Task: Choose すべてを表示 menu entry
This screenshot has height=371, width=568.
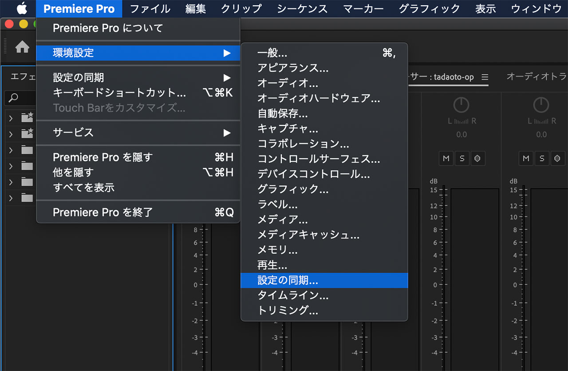Action: 138,187
